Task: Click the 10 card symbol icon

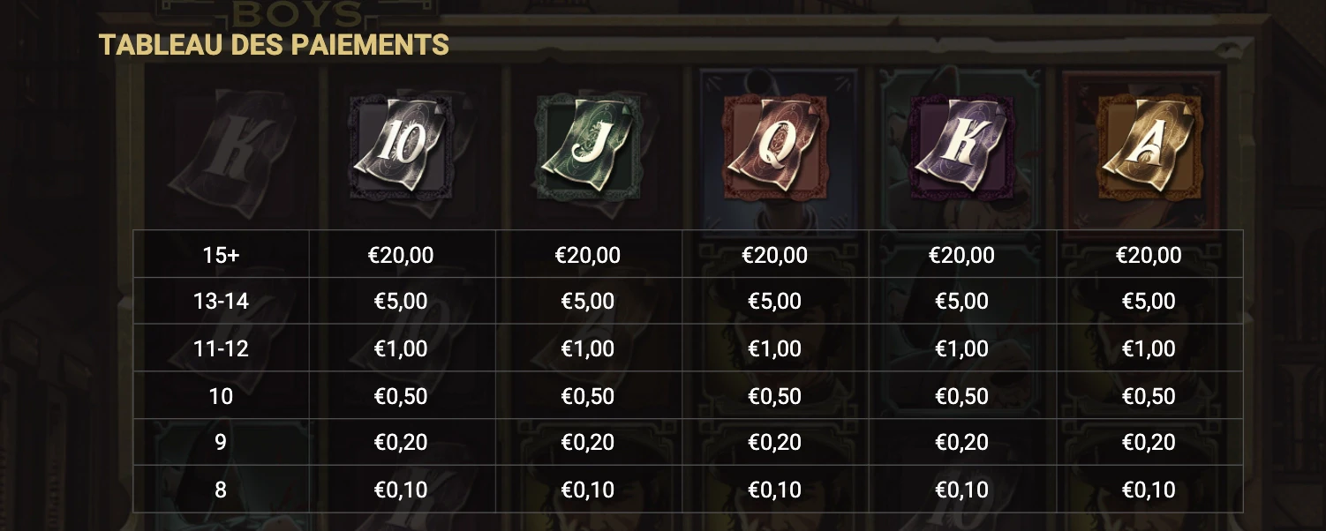Action: click(x=401, y=147)
